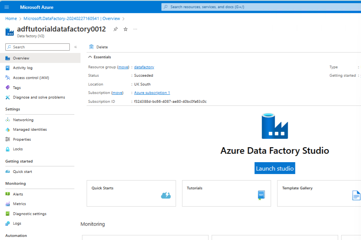Open Alerts menu item label
The width and height of the screenshot is (361, 240).
point(18,194)
